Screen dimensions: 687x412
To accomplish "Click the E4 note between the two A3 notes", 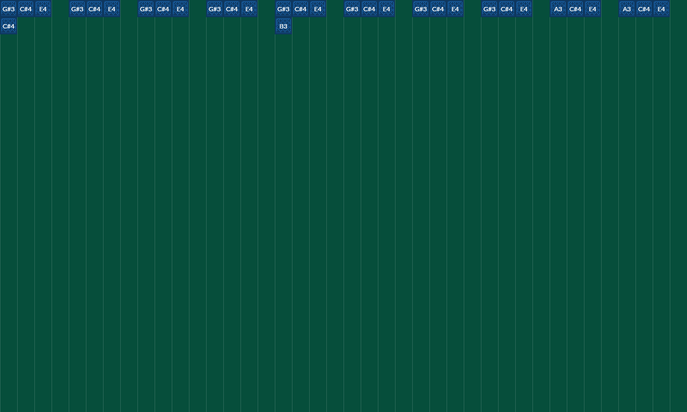I will click(x=593, y=9).
